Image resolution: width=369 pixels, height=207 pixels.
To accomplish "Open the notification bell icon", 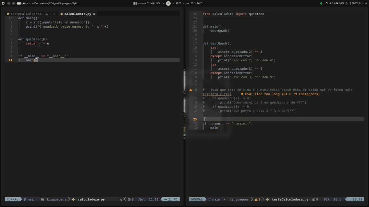I will [x=347, y=3].
